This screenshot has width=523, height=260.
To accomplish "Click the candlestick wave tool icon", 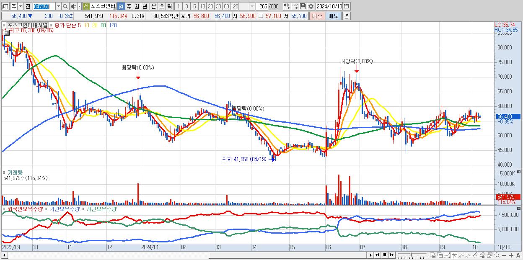I will 469,255.
